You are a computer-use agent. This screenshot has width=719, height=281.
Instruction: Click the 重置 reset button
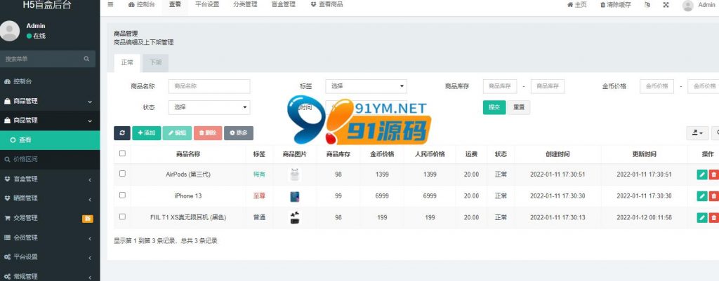click(x=519, y=107)
